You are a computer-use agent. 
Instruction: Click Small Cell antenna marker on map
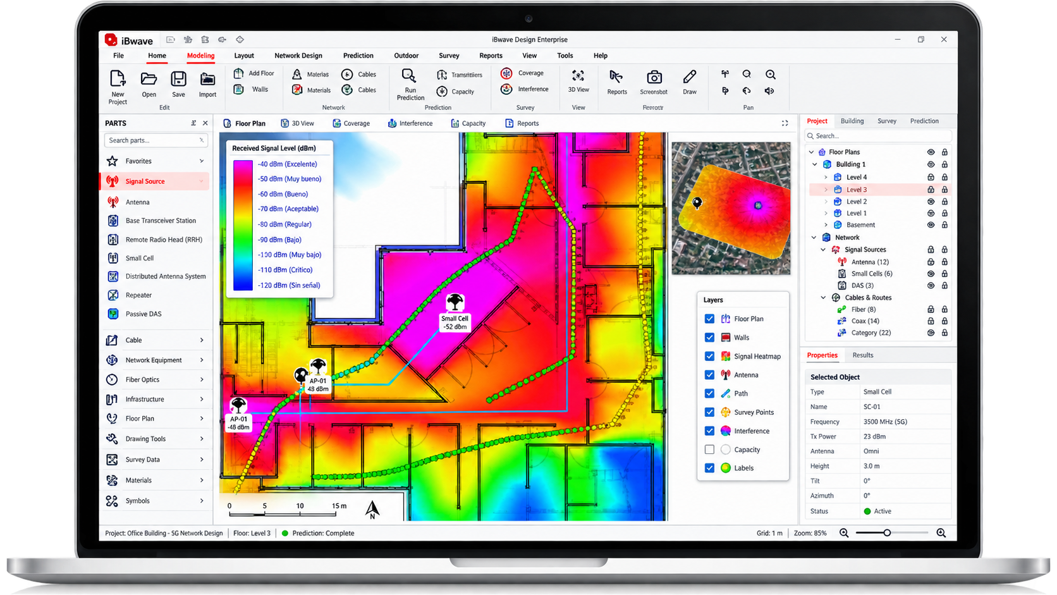[455, 302]
